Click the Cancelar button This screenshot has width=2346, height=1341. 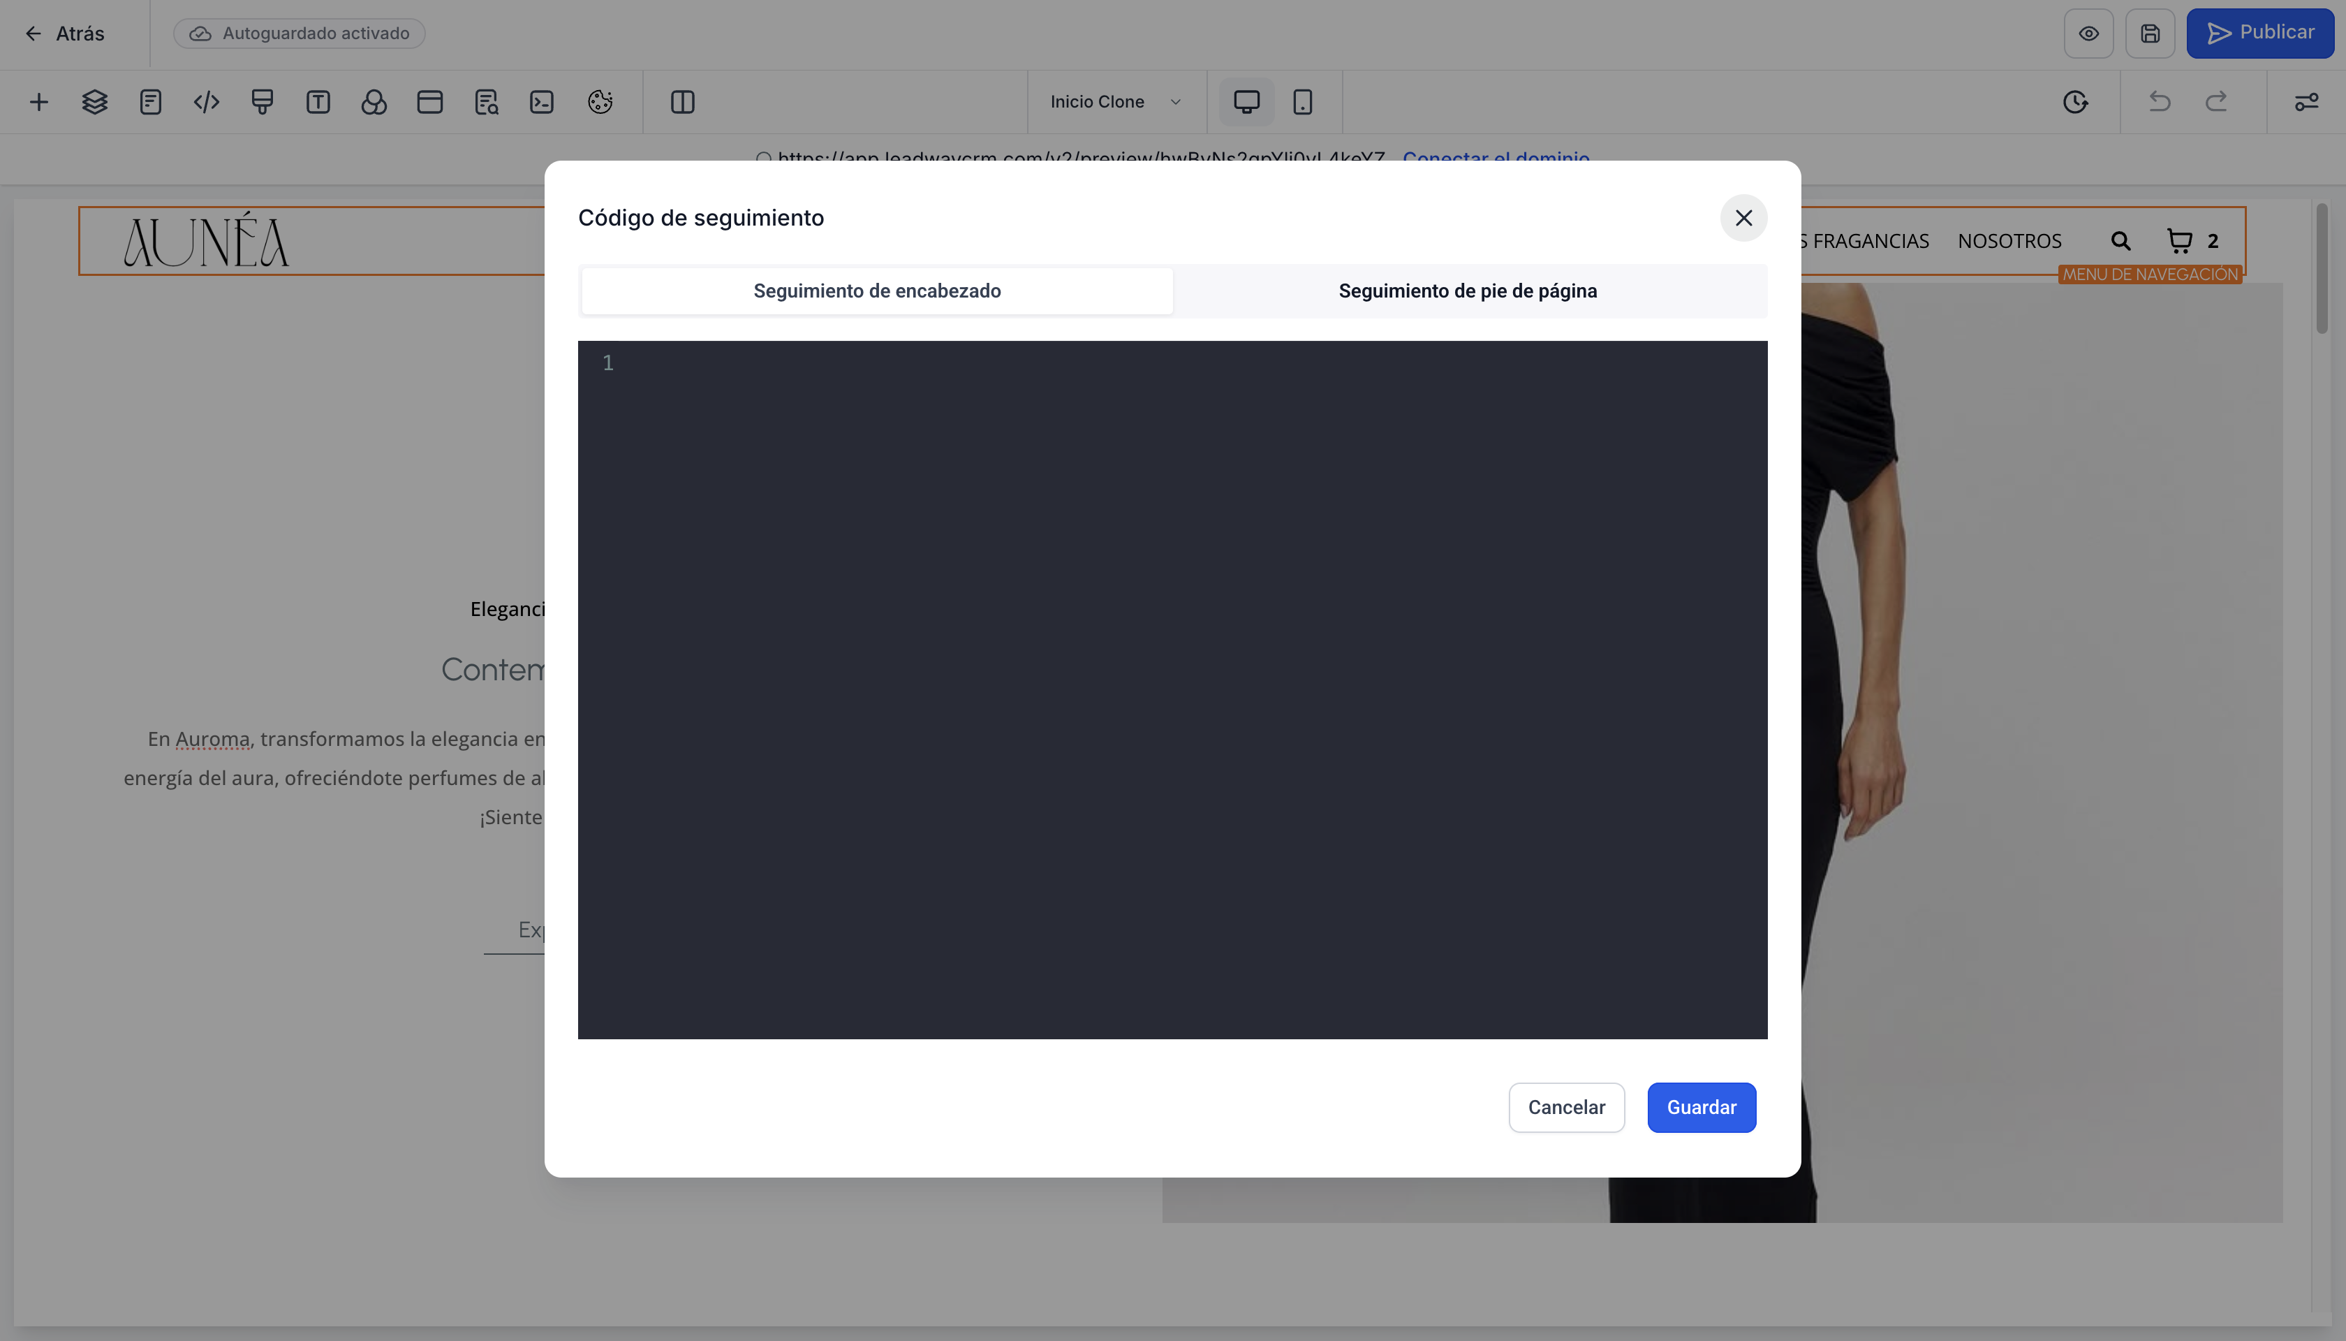point(1565,1107)
